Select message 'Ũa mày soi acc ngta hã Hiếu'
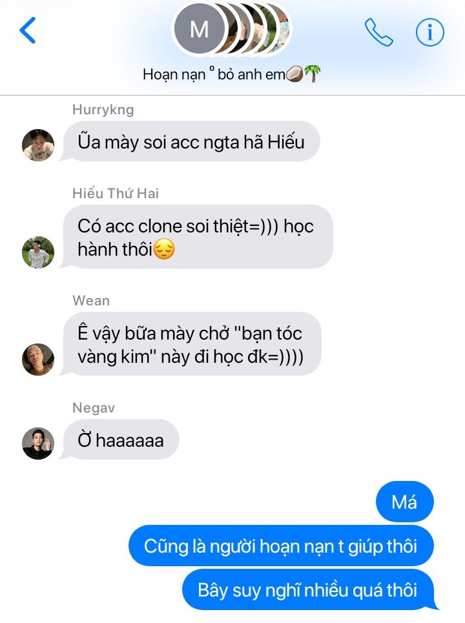Image resolution: width=465 pixels, height=623 pixels. pos(191,141)
